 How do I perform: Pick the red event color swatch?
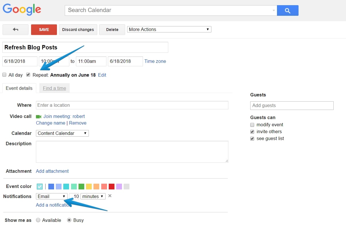[x=112, y=187]
